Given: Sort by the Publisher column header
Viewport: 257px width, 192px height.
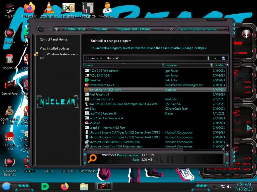Looking at the screenshot, I should tap(187, 65).
